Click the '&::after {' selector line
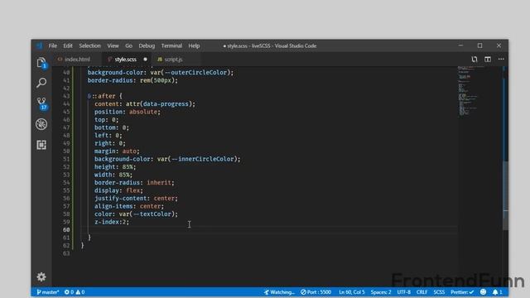This screenshot has height=298, width=530. pos(105,96)
